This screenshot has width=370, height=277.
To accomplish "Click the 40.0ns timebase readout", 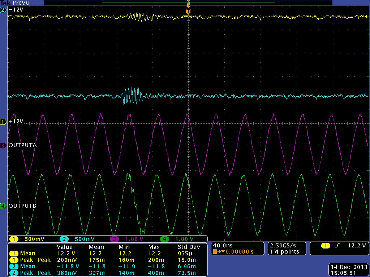I will (223, 246).
